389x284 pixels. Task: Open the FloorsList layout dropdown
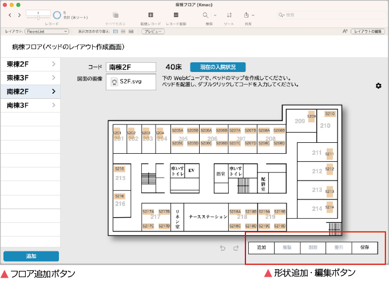(x=47, y=31)
